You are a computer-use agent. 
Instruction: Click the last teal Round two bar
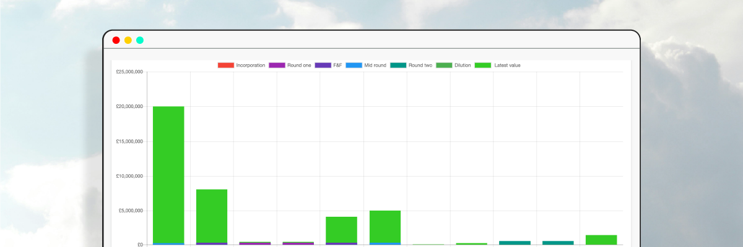pos(558,243)
